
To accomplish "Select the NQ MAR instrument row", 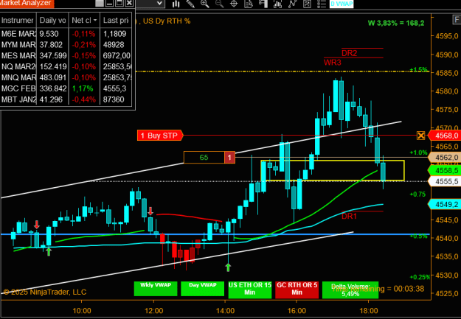I will point(66,67).
